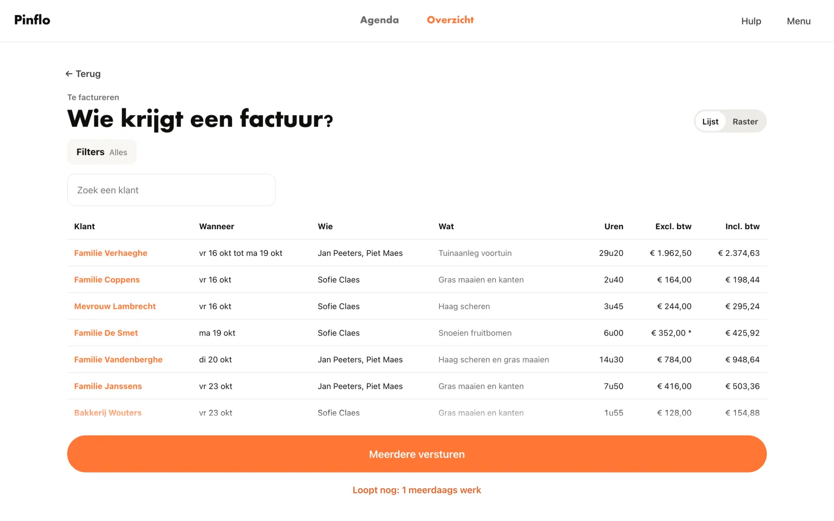The width and height of the screenshot is (834, 521).
Task: Click the Pinflo logo
Action: pos(32,20)
